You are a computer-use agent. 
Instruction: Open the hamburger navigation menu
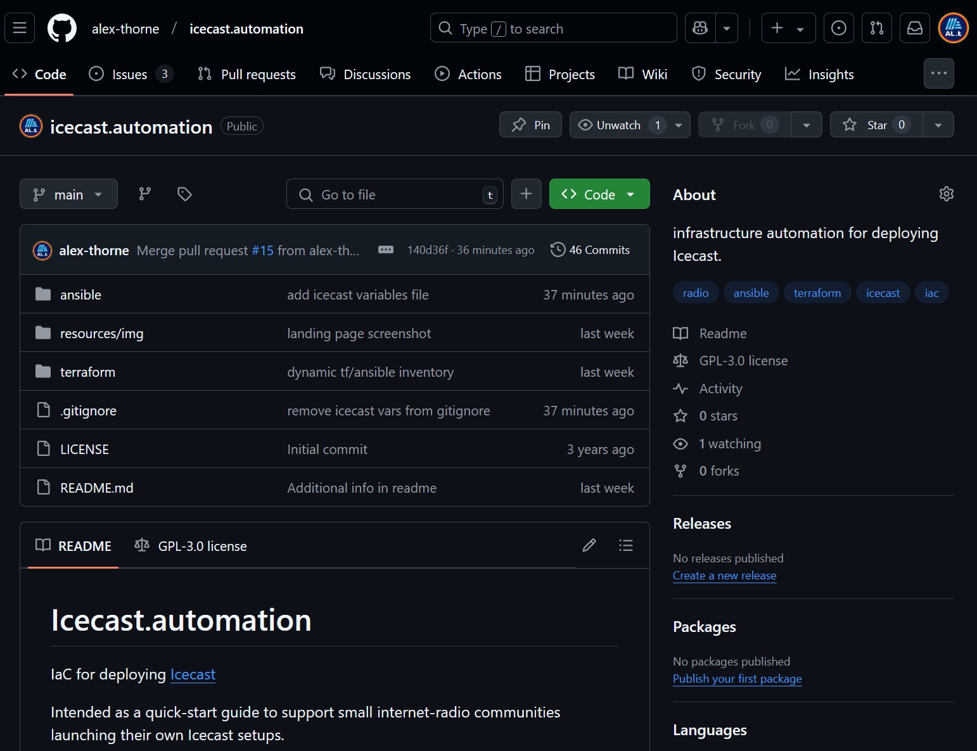click(x=20, y=28)
